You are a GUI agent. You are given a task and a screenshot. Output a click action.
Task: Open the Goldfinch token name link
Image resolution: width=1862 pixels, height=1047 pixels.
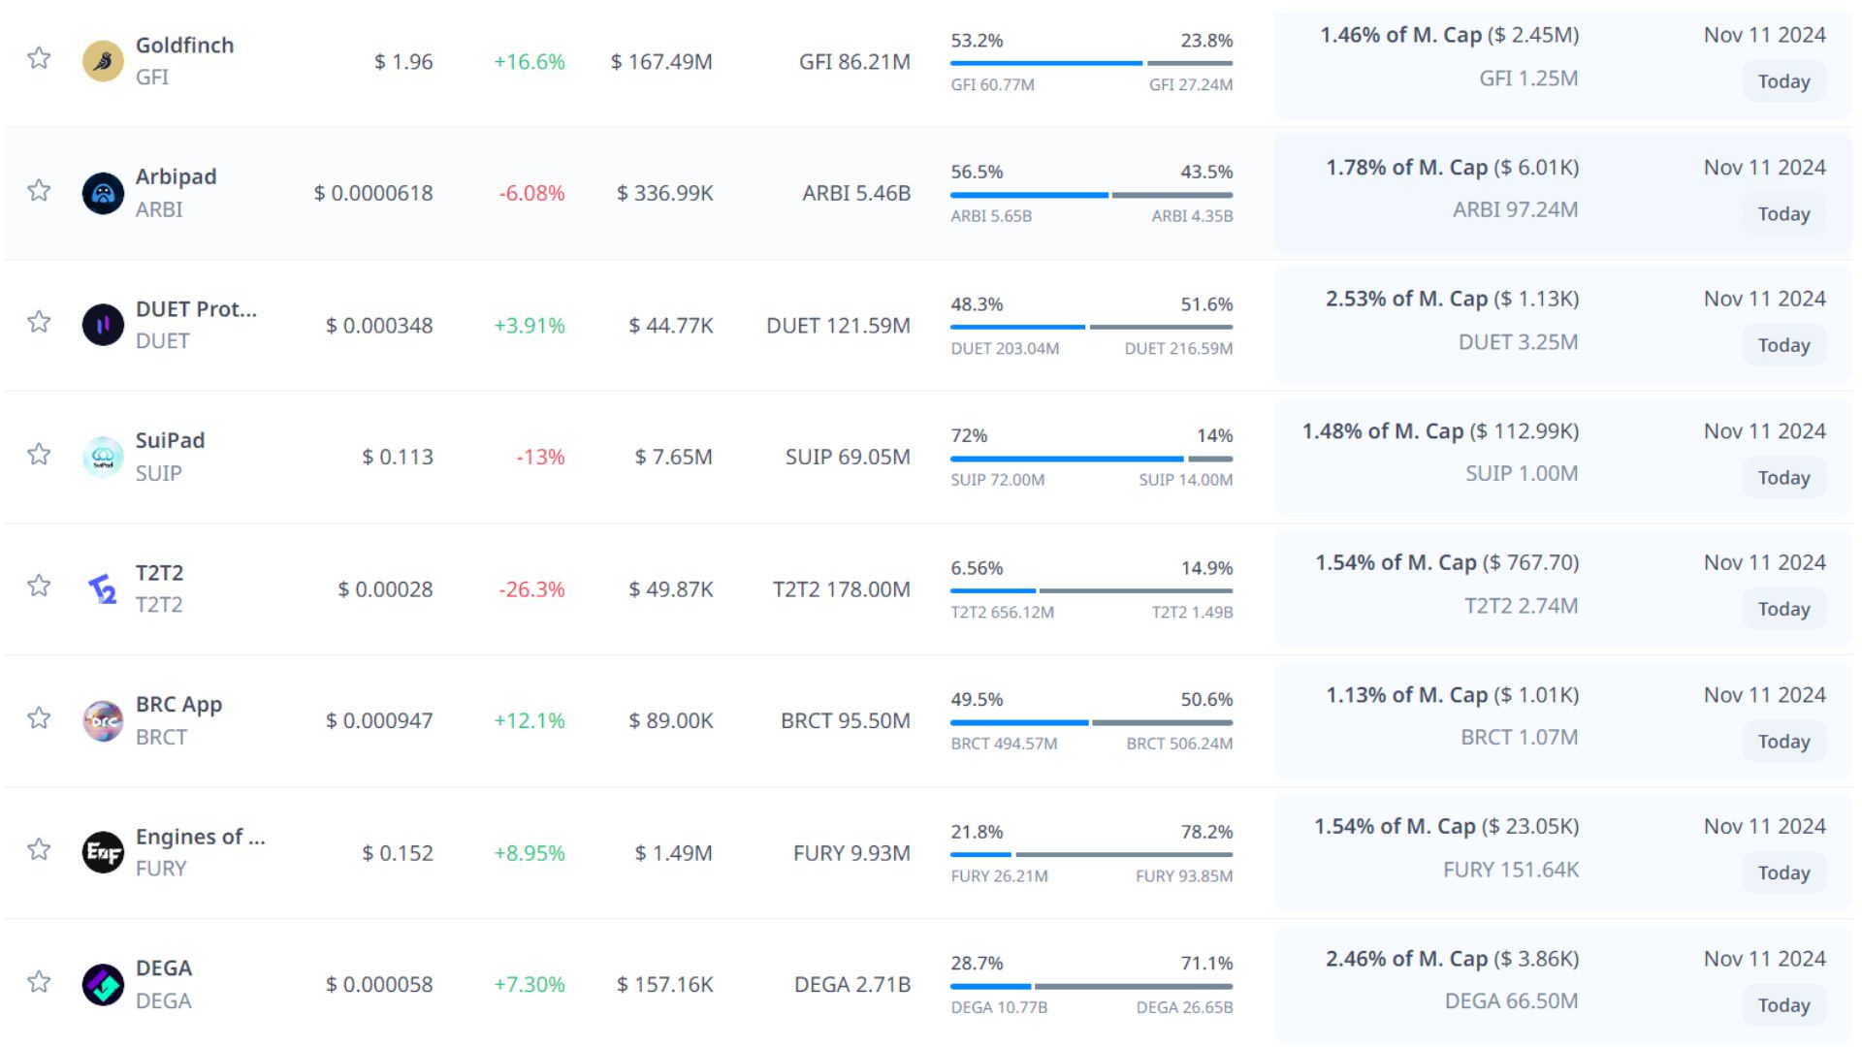click(184, 46)
